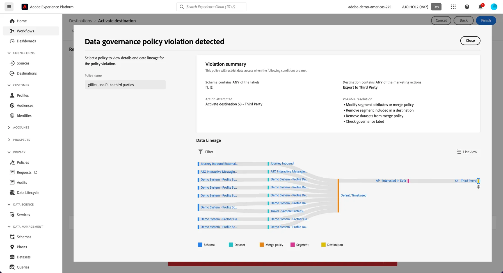
Task: Click the Audiences icon in sidebar
Action: [x=12, y=105]
